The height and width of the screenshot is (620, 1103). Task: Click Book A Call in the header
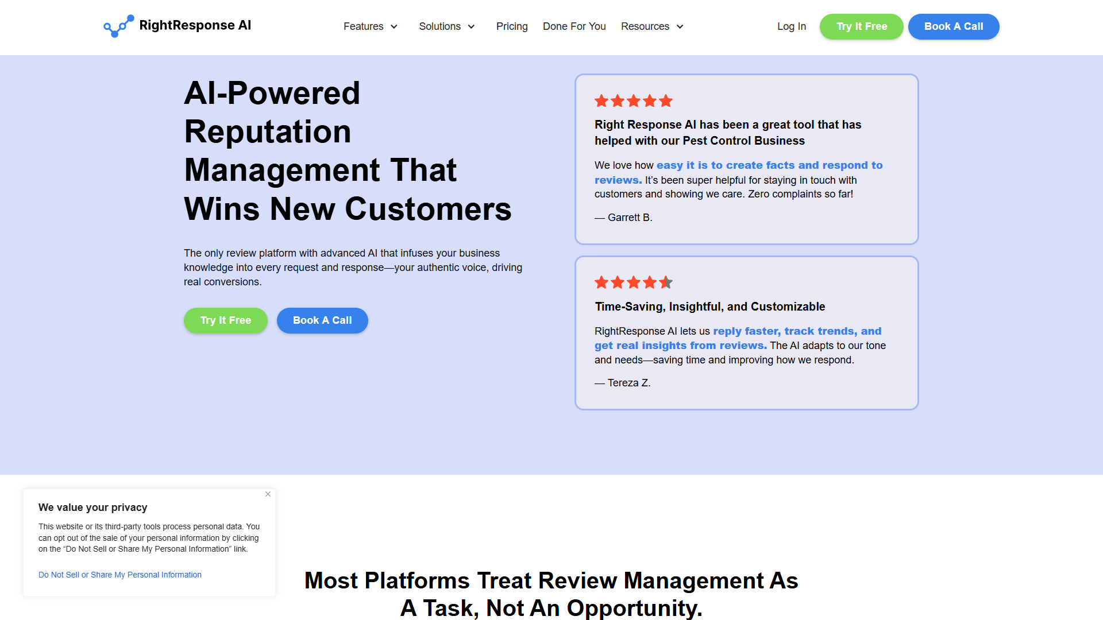(954, 26)
